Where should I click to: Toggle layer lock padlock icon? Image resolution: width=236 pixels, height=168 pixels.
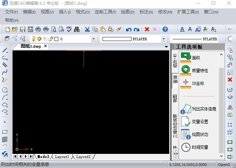(x=51, y=39)
